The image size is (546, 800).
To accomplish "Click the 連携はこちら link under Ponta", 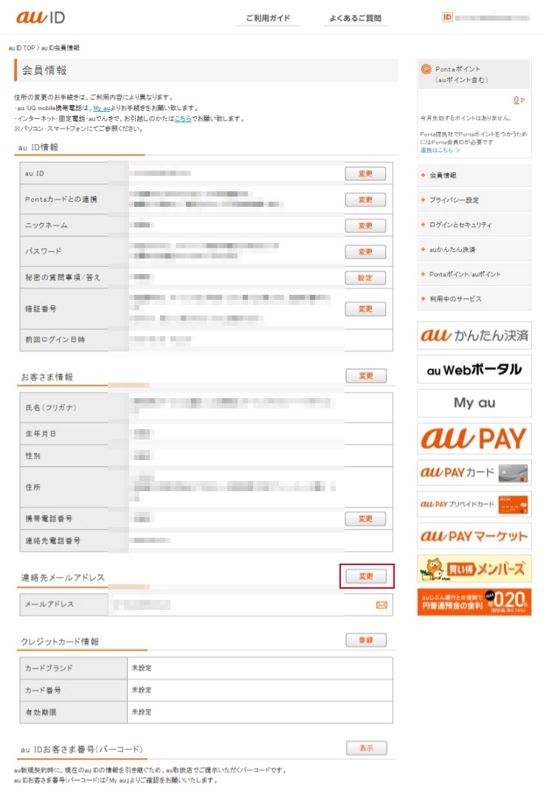I will 440,150.
